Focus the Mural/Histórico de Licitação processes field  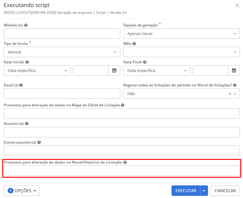(x=121, y=171)
